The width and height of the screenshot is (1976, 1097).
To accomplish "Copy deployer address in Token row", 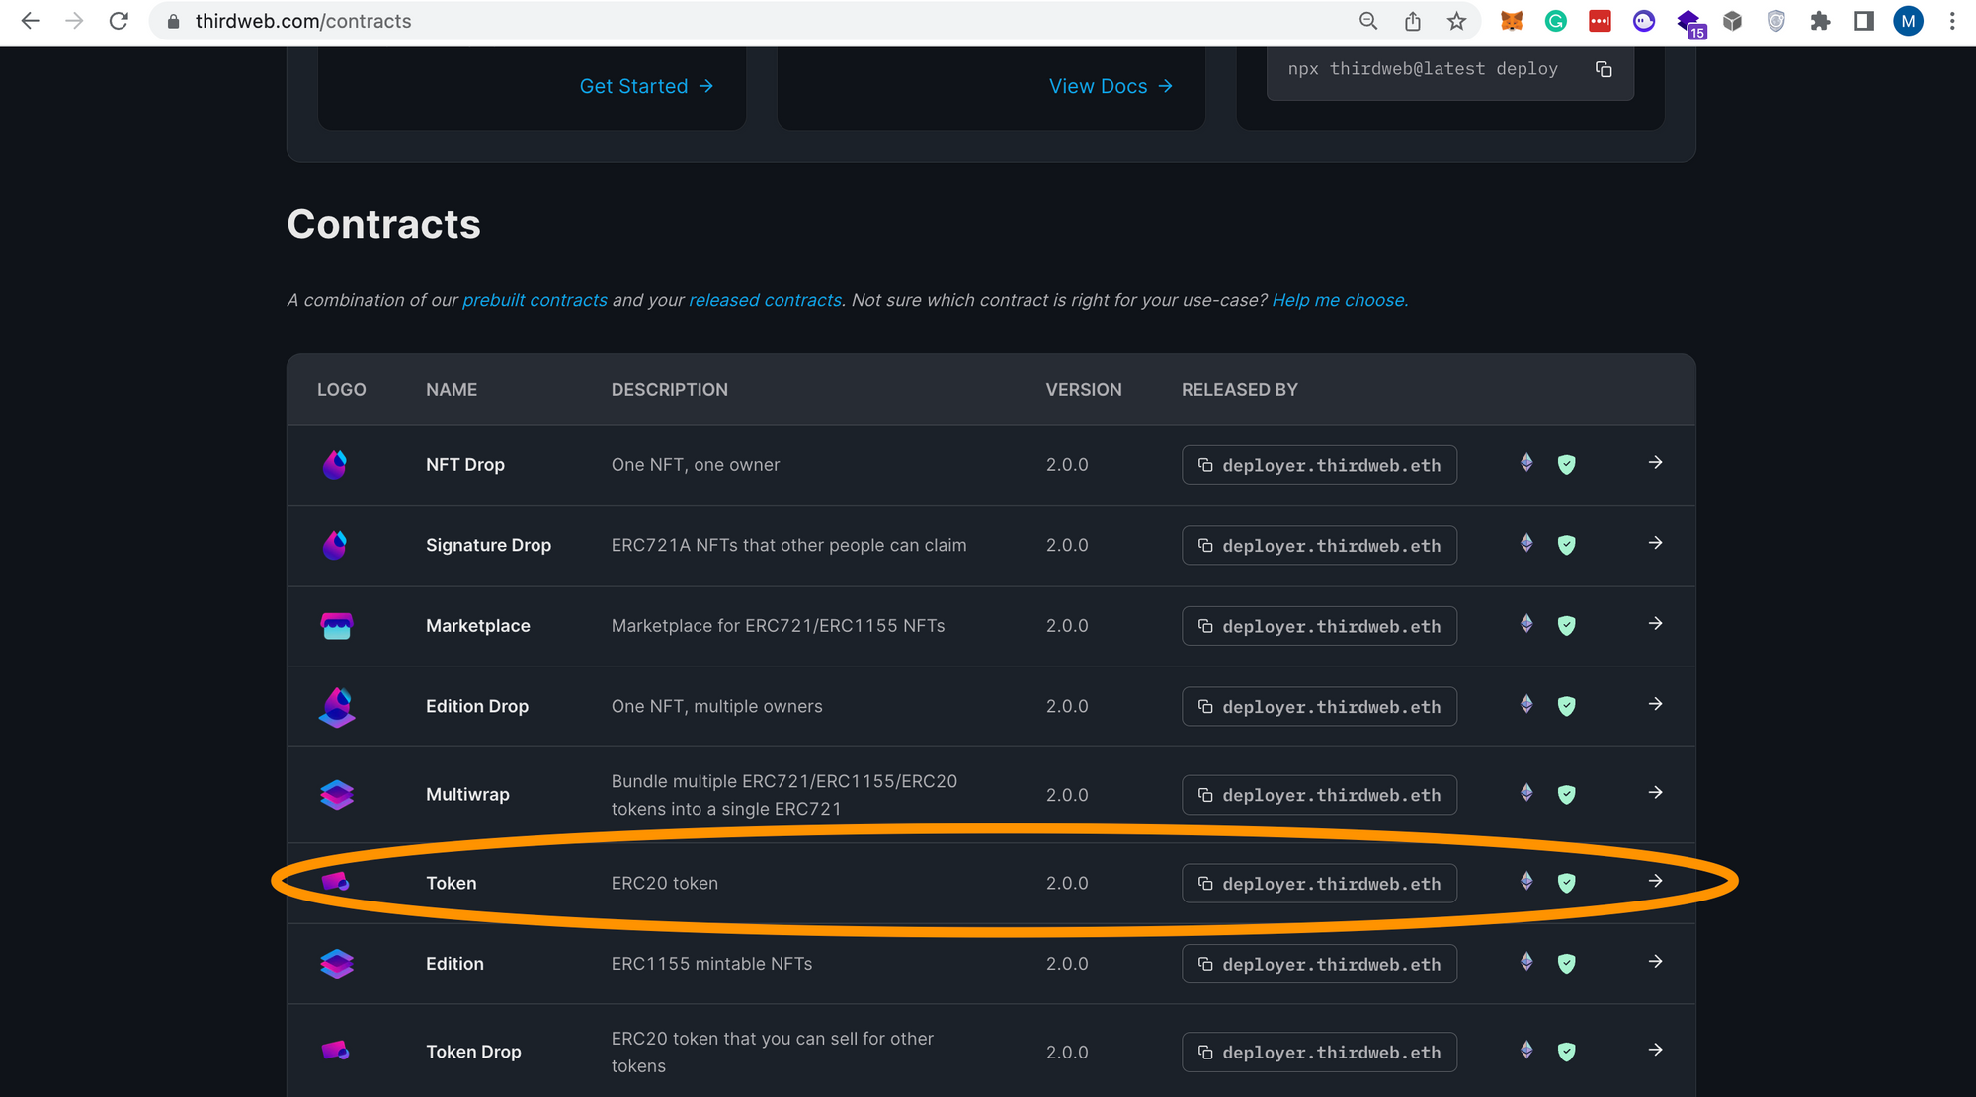I will click(1319, 884).
